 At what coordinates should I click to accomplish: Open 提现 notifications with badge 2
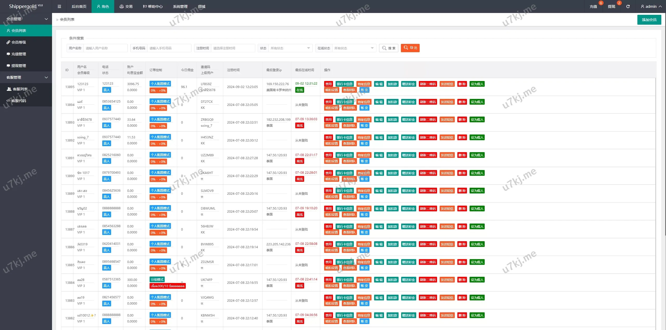click(612, 6)
